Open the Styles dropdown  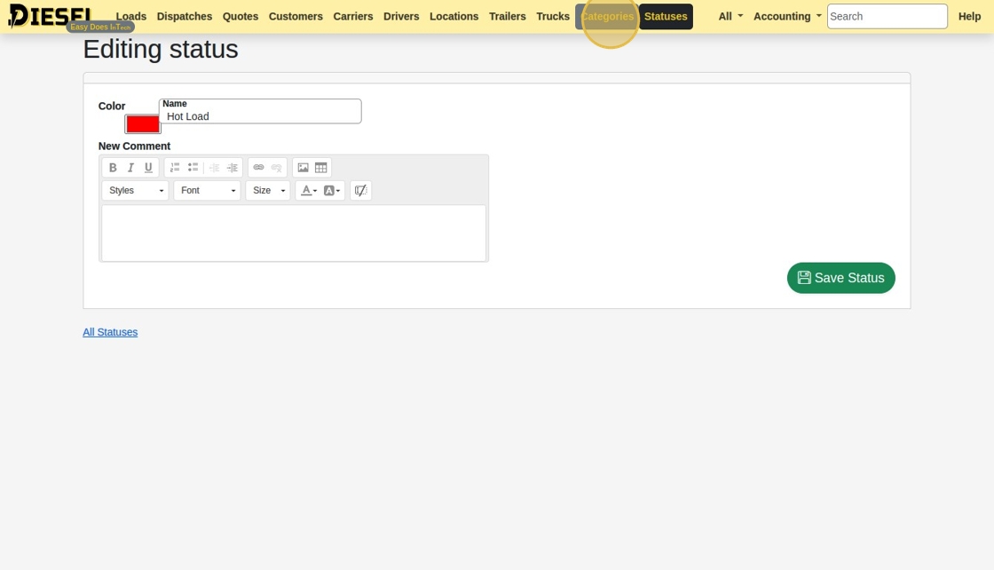pyautogui.click(x=136, y=190)
